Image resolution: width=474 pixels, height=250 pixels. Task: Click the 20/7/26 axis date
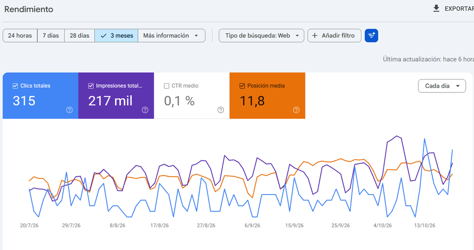(29, 226)
